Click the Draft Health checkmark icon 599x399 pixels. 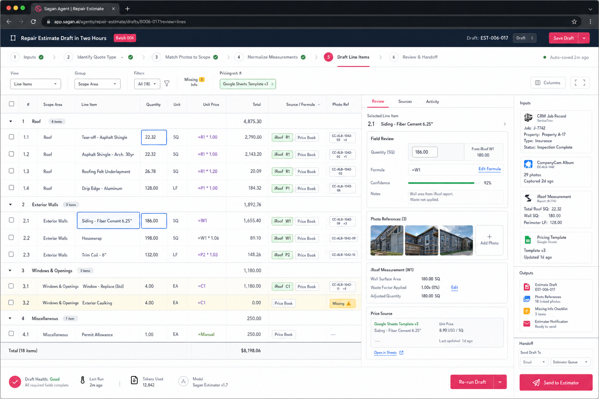[15, 382]
